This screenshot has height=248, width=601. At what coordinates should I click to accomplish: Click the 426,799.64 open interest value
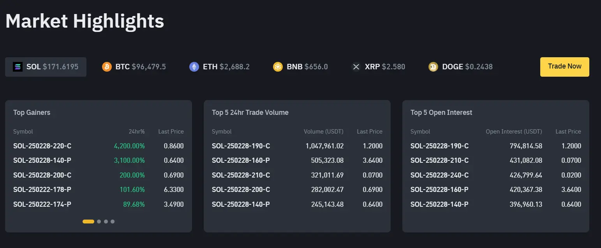pyautogui.click(x=526, y=175)
